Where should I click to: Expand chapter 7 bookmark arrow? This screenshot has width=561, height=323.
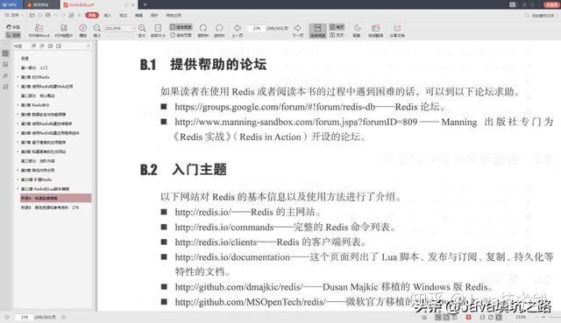(18, 142)
